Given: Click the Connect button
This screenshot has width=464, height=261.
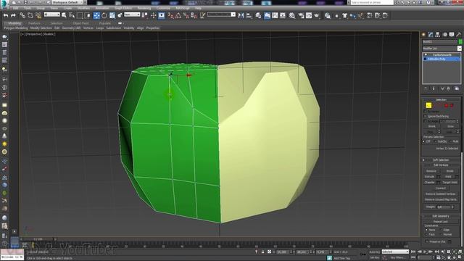Looking at the screenshot, I should click(441, 188).
